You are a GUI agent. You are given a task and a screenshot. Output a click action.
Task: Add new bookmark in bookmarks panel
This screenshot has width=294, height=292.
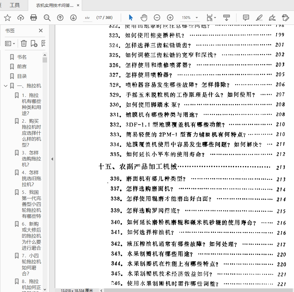point(34,43)
